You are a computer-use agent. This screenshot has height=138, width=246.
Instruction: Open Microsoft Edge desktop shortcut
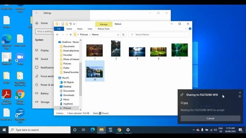tap(7, 41)
